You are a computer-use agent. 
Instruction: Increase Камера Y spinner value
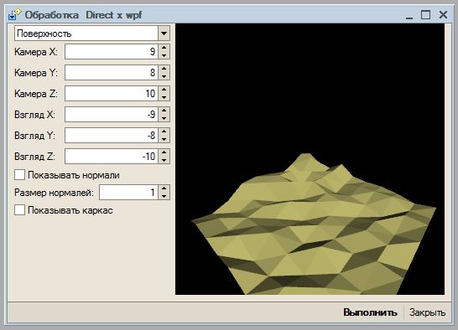pos(164,70)
